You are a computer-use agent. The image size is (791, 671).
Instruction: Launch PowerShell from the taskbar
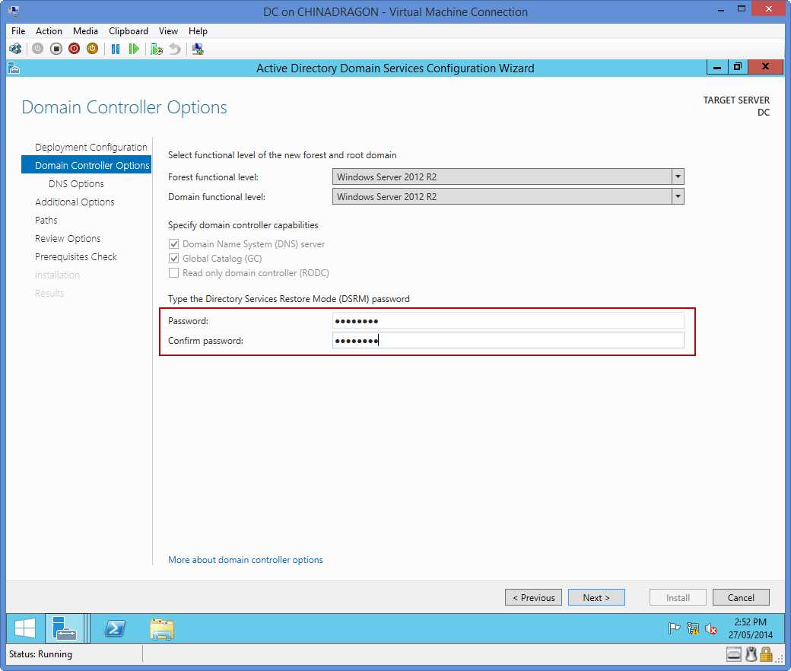coord(115,628)
